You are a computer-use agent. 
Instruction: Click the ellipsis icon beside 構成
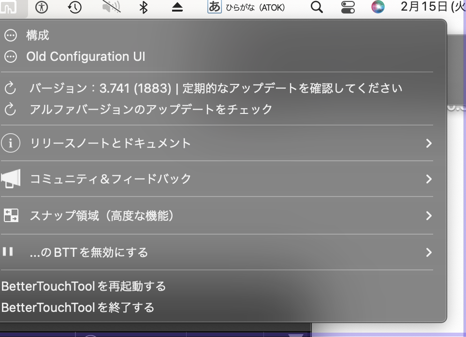point(11,35)
